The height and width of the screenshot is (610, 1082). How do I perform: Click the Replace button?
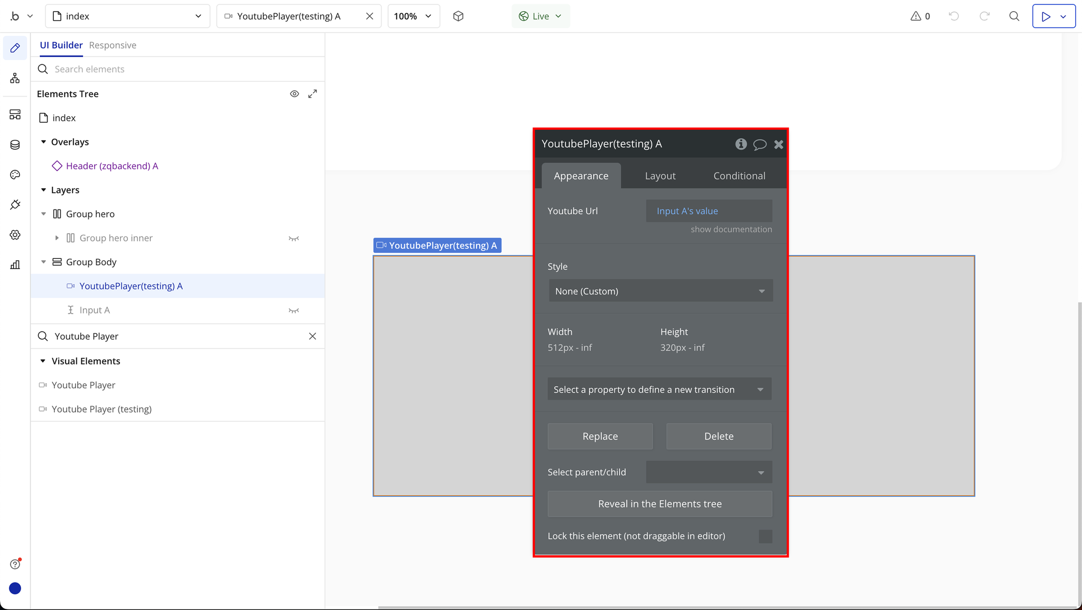[x=600, y=436]
